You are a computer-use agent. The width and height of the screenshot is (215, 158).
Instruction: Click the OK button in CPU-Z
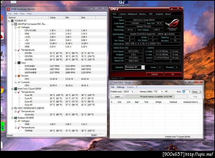(x=173, y=74)
